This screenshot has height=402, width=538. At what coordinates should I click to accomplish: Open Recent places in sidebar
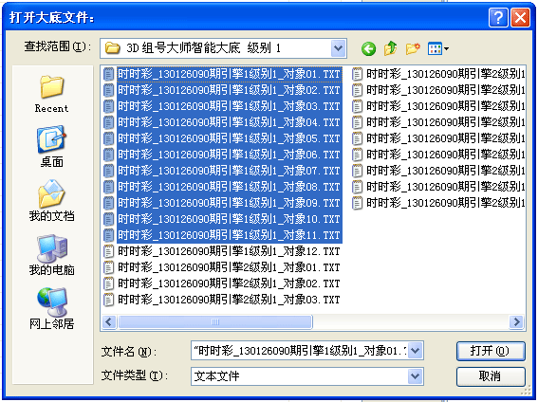tap(51, 94)
